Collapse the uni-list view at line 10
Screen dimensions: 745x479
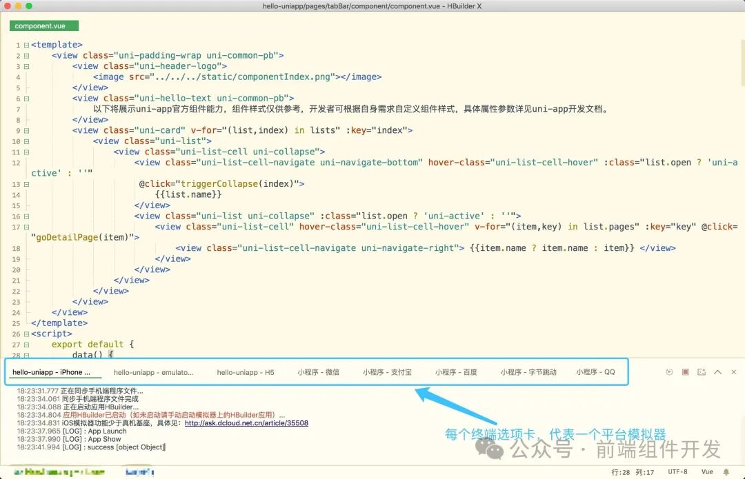click(x=27, y=141)
